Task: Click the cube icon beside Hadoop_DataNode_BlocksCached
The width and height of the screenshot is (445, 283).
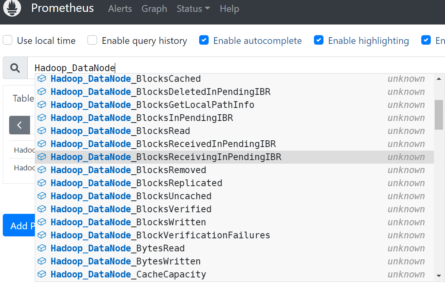Action: click(x=42, y=79)
